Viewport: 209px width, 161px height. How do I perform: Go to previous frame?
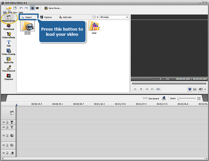click(x=147, y=89)
